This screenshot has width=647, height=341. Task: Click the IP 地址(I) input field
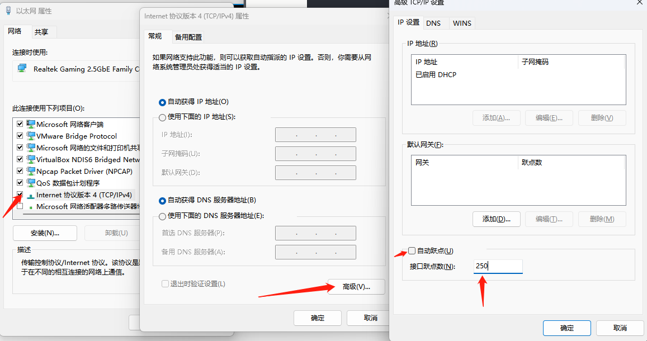point(315,135)
